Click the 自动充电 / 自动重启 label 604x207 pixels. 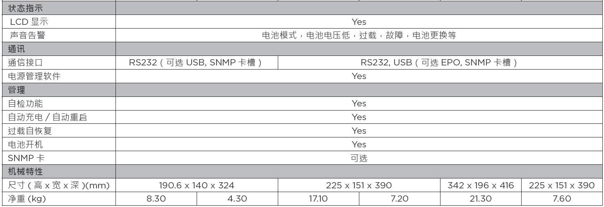click(48, 117)
